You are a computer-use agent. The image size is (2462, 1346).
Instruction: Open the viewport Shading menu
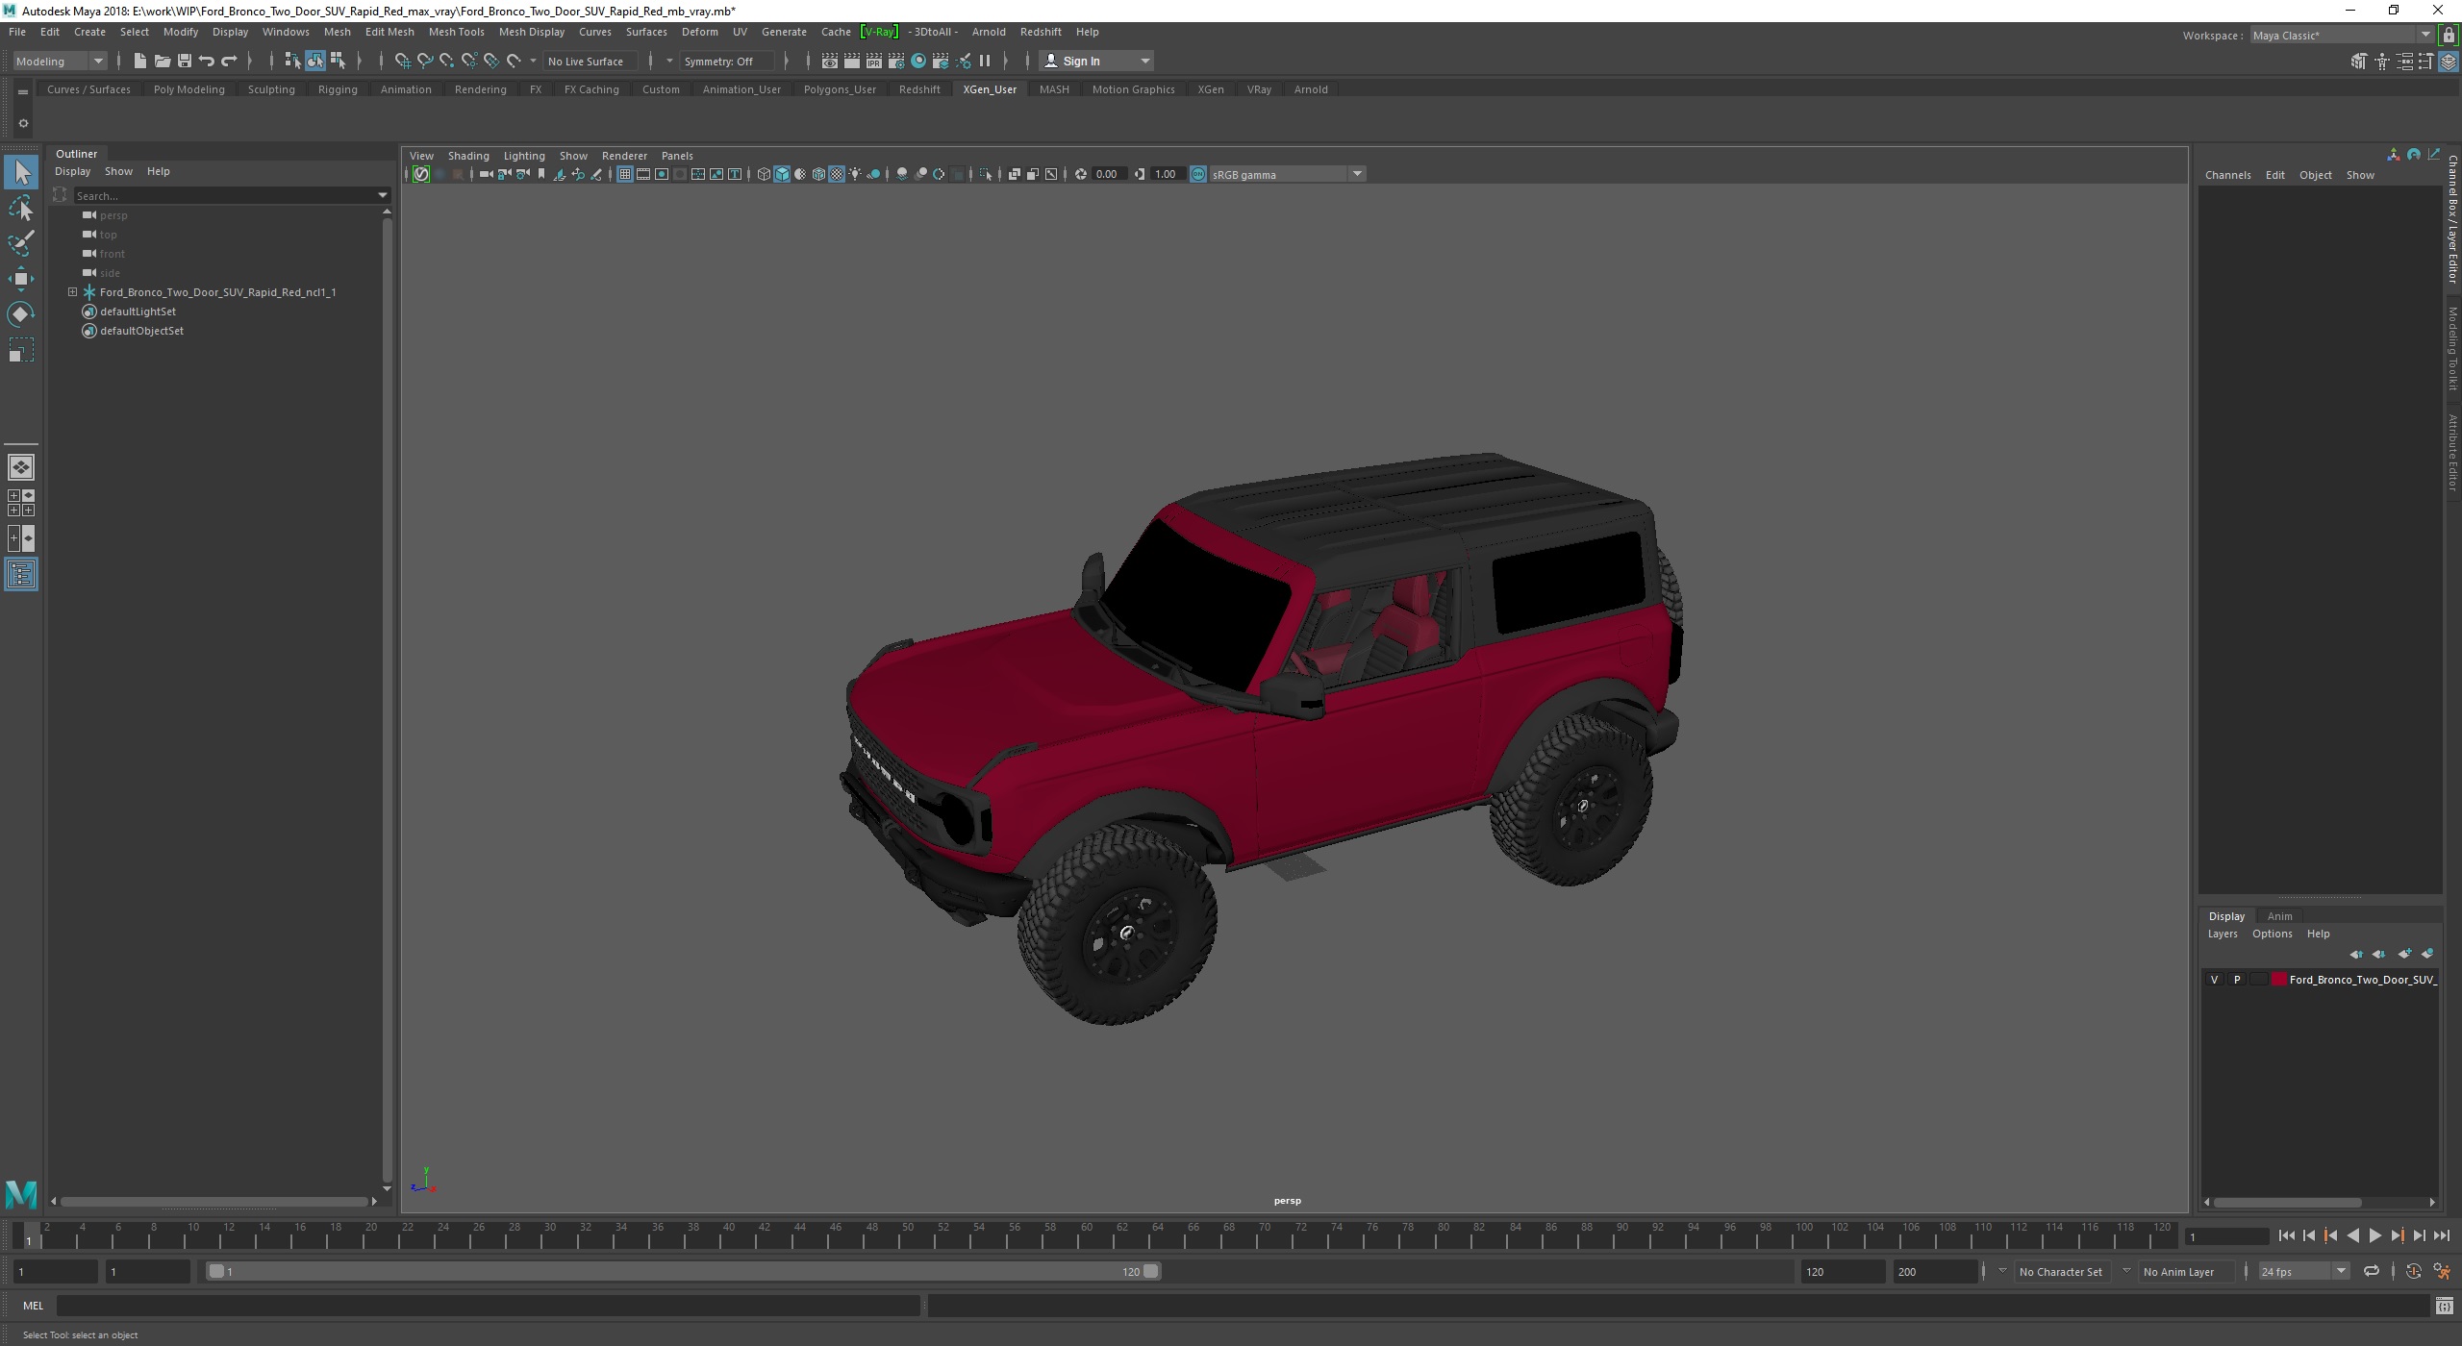click(x=468, y=156)
